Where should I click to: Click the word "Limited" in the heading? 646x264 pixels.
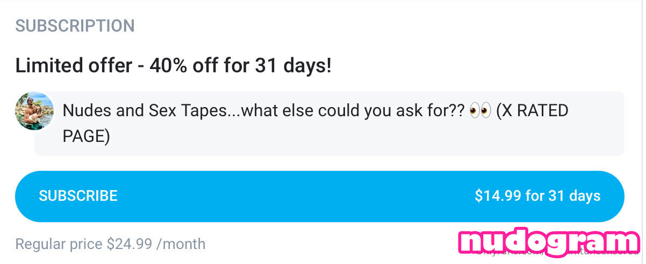47,66
